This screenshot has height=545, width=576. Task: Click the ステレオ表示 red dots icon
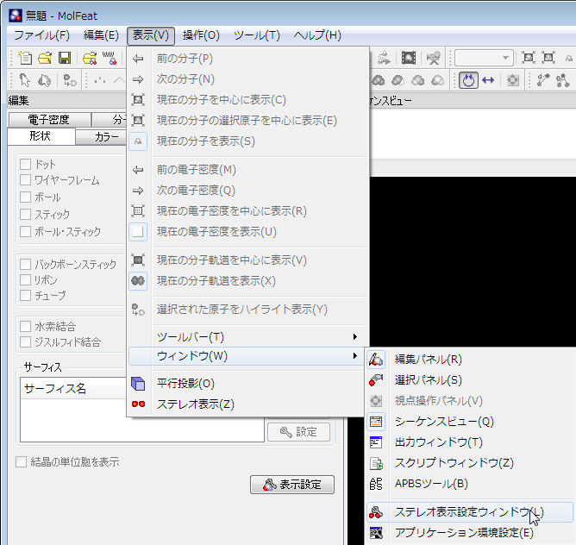point(138,404)
